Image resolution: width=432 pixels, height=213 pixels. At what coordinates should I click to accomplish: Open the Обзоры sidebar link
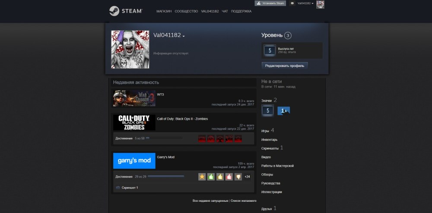click(x=267, y=175)
